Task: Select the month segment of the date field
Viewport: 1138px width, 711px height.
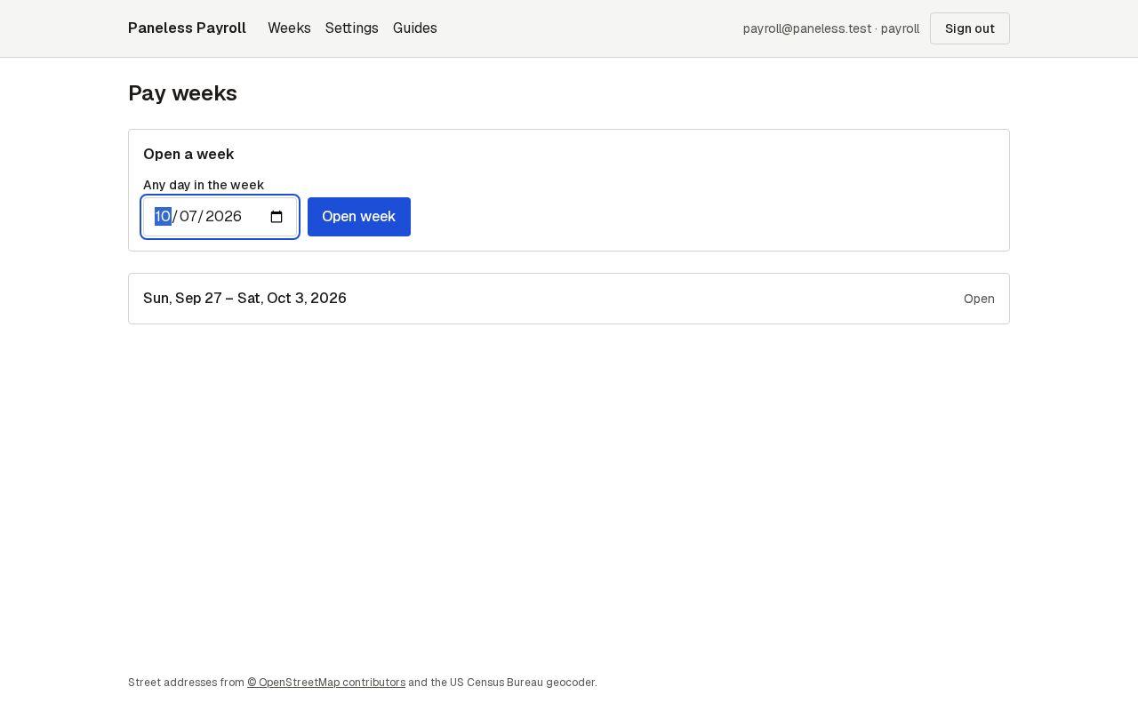Action: click(x=163, y=217)
